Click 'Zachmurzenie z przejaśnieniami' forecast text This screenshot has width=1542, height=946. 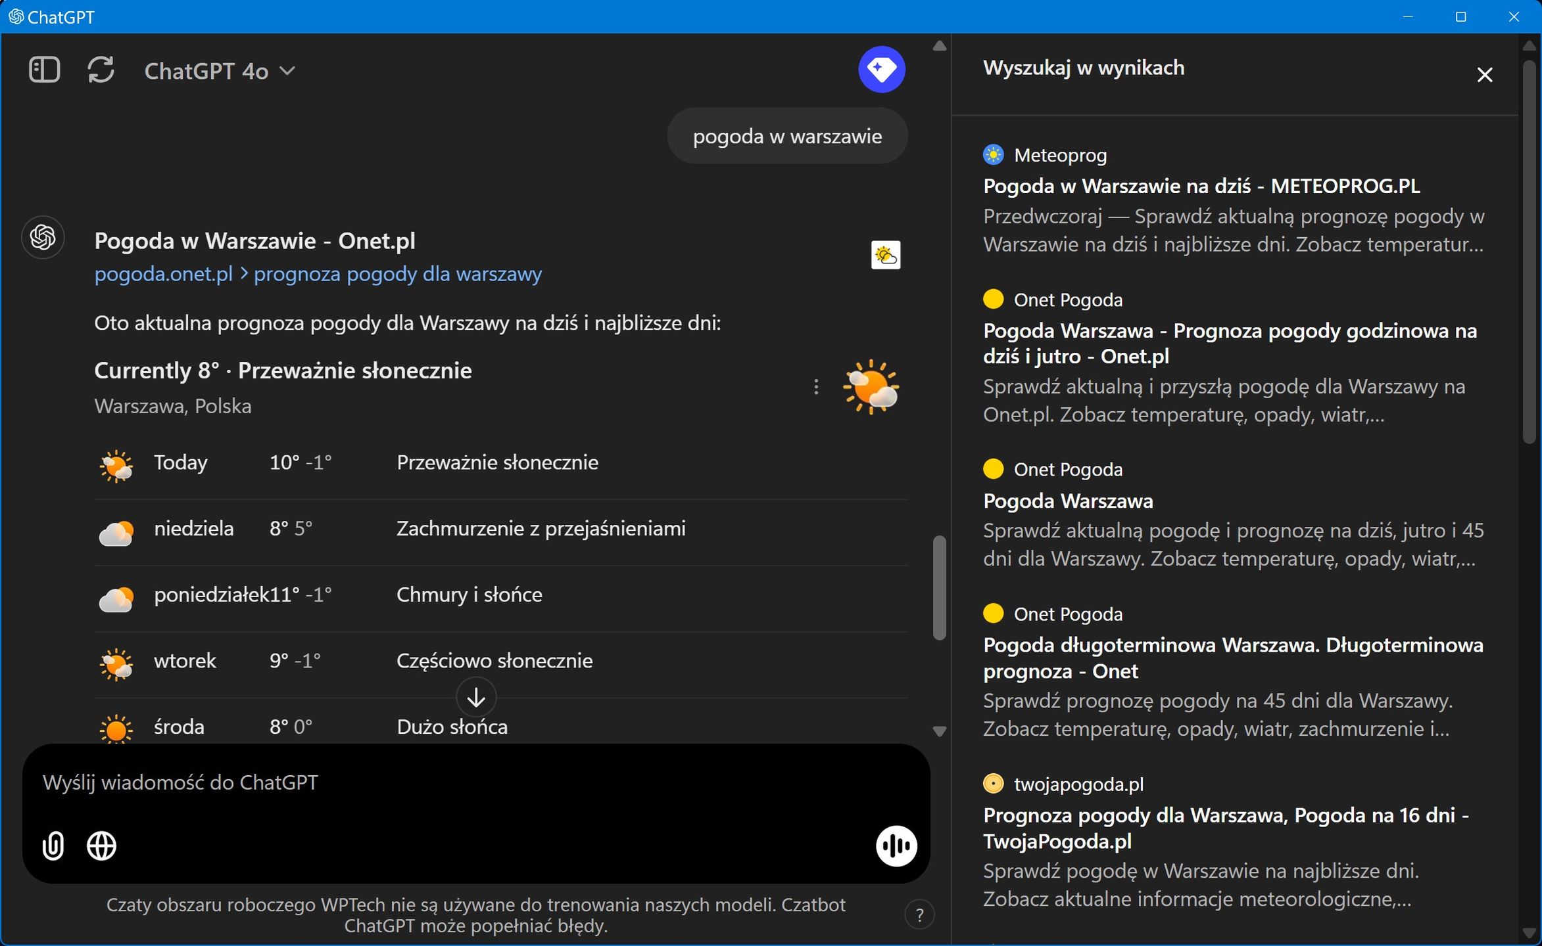click(x=541, y=529)
